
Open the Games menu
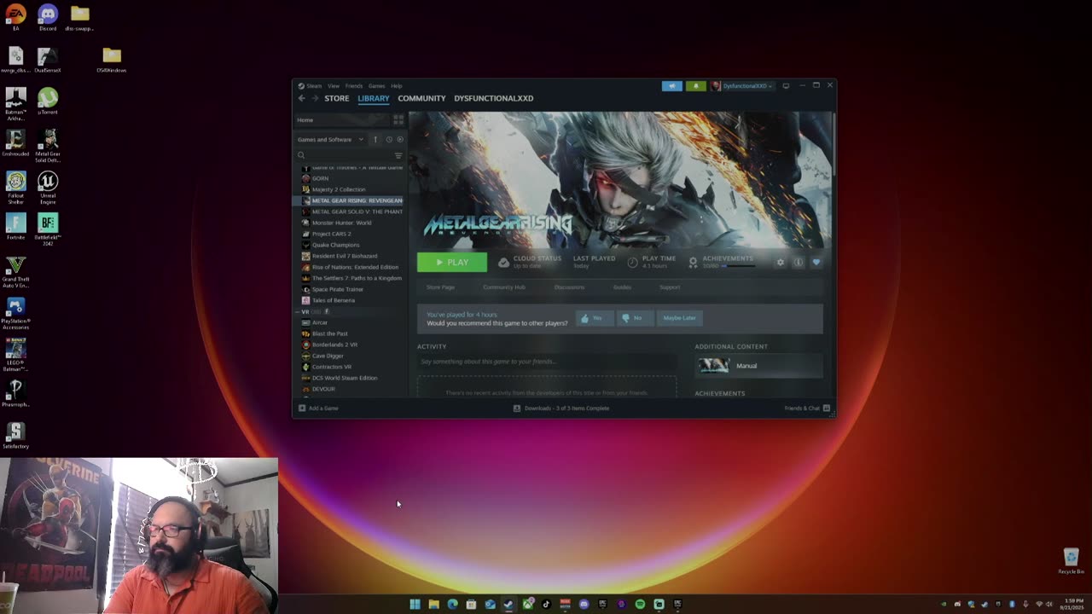(376, 86)
